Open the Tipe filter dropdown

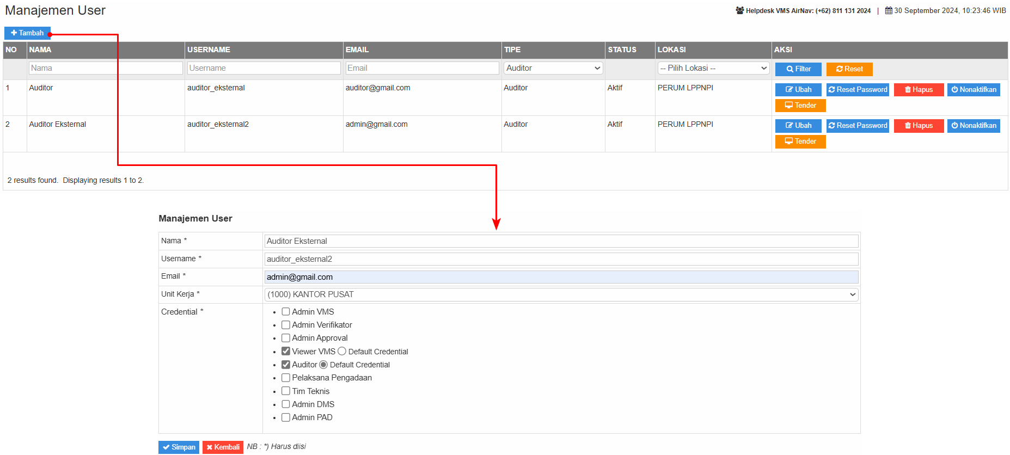point(553,68)
